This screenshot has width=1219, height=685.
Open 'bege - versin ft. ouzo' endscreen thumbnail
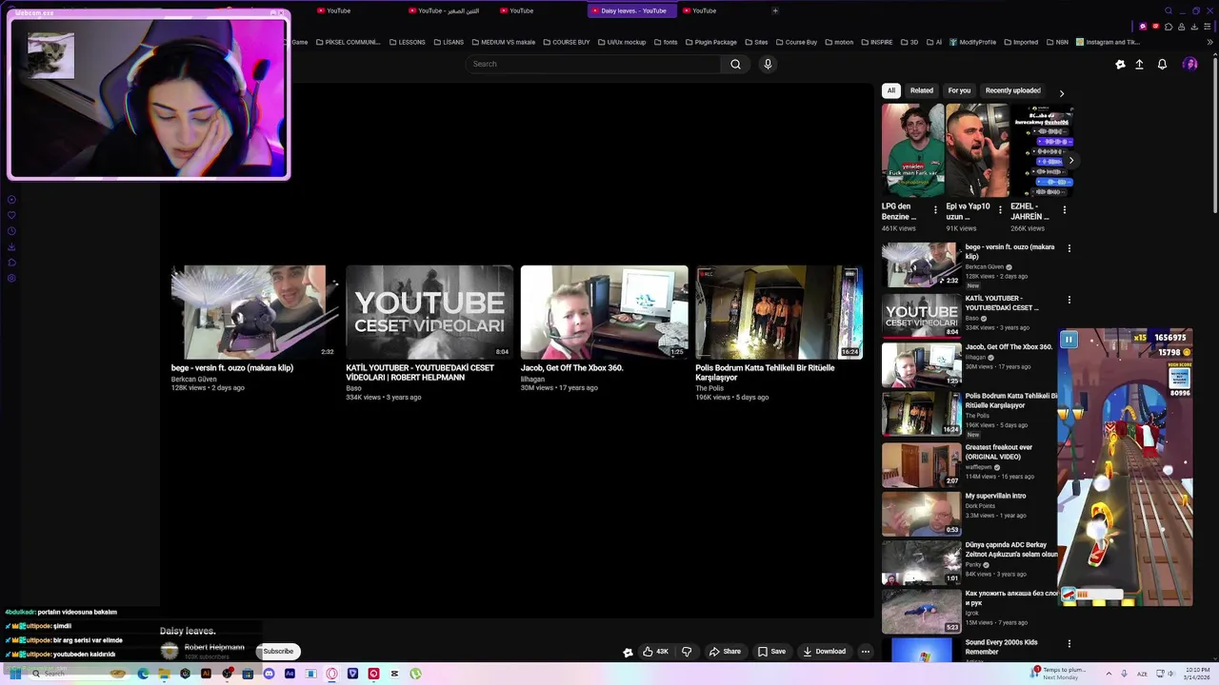click(254, 312)
